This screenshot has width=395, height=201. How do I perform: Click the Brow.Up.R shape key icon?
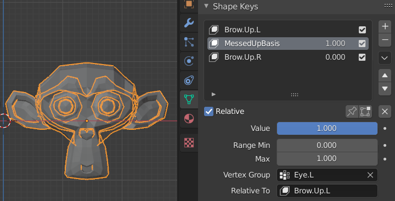pyautogui.click(x=213, y=58)
